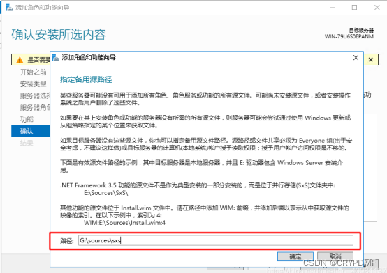Select the 结果 step in the sidebar
The image size is (387, 273).
[x=27, y=143]
